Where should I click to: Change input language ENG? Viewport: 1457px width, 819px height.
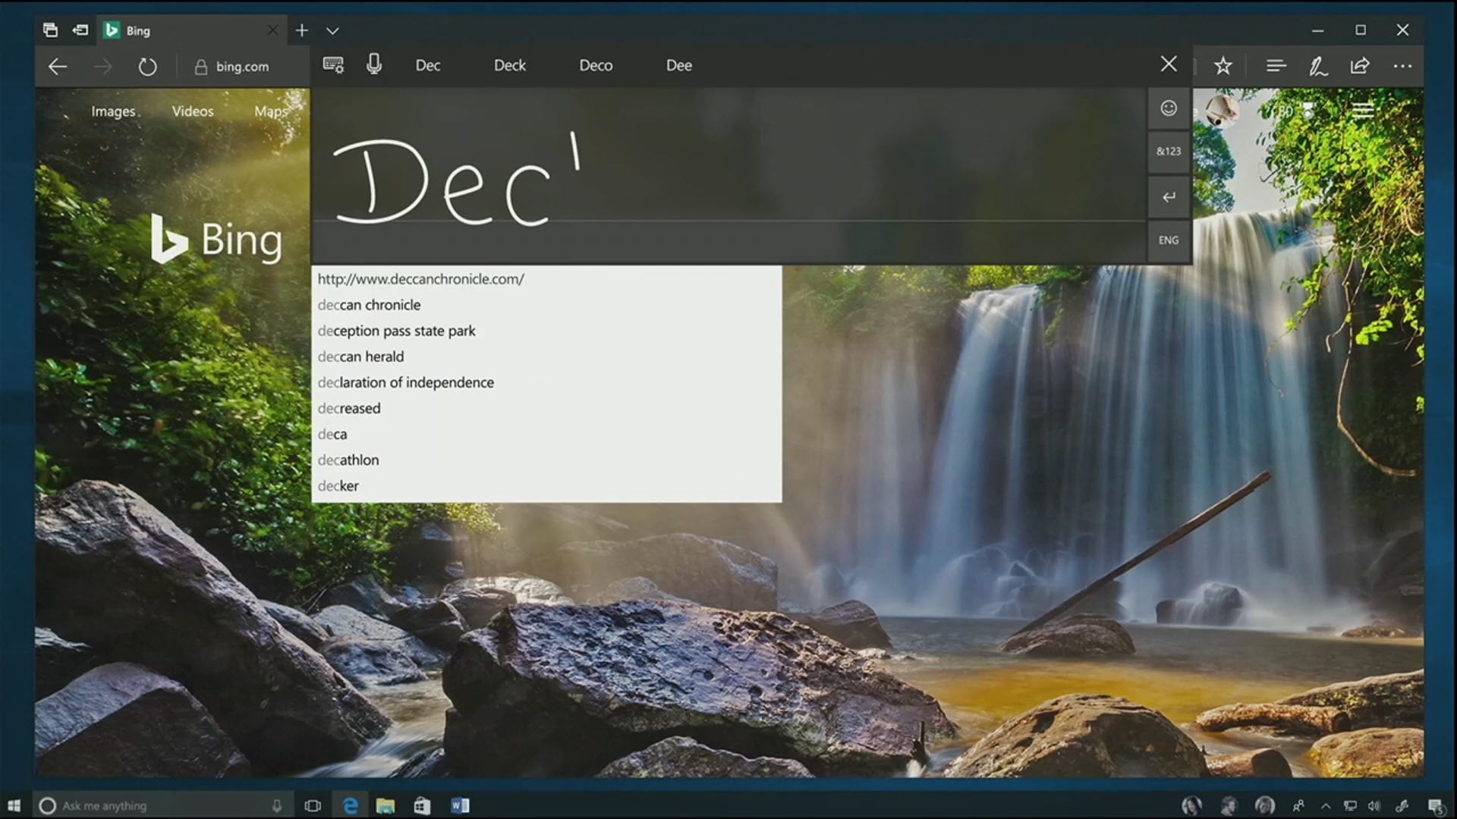click(x=1169, y=240)
